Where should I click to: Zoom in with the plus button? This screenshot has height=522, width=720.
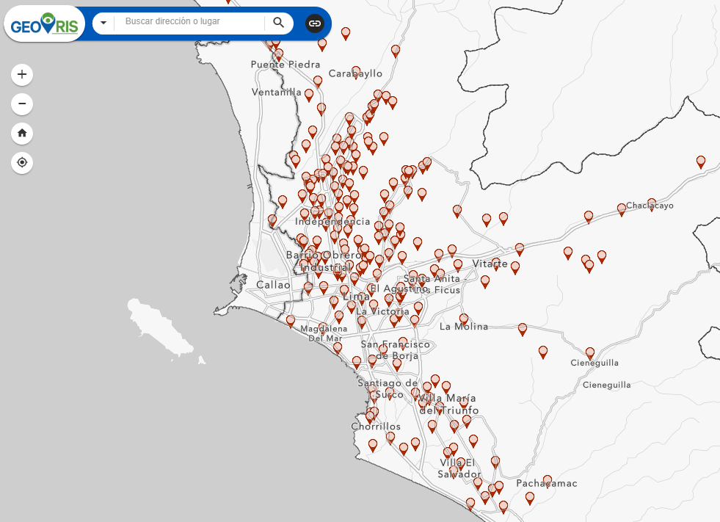tap(22, 74)
